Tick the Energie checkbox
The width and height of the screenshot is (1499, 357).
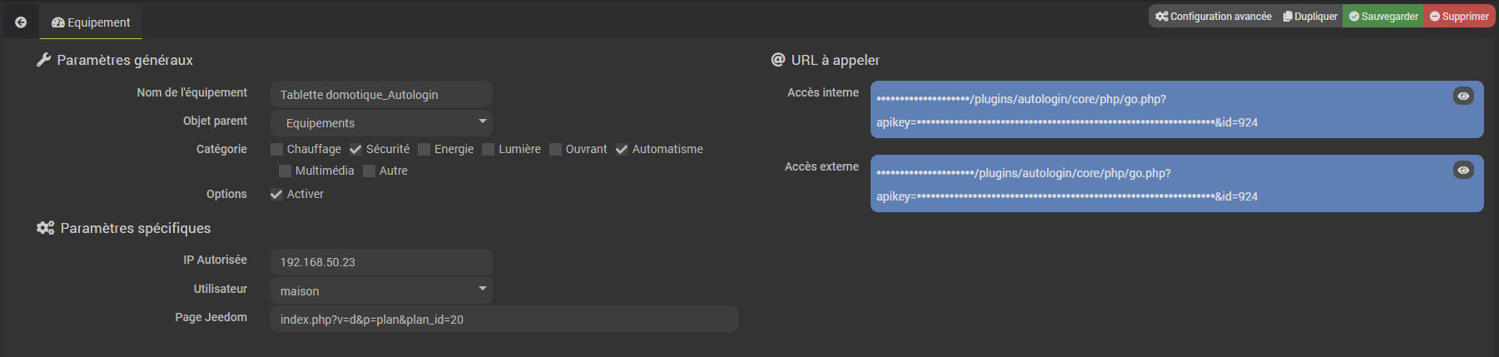pos(424,150)
